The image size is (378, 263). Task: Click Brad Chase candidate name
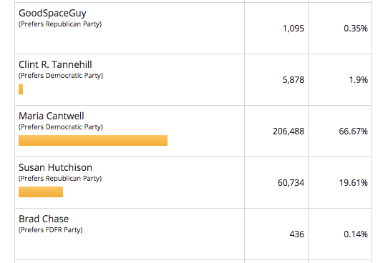44,219
